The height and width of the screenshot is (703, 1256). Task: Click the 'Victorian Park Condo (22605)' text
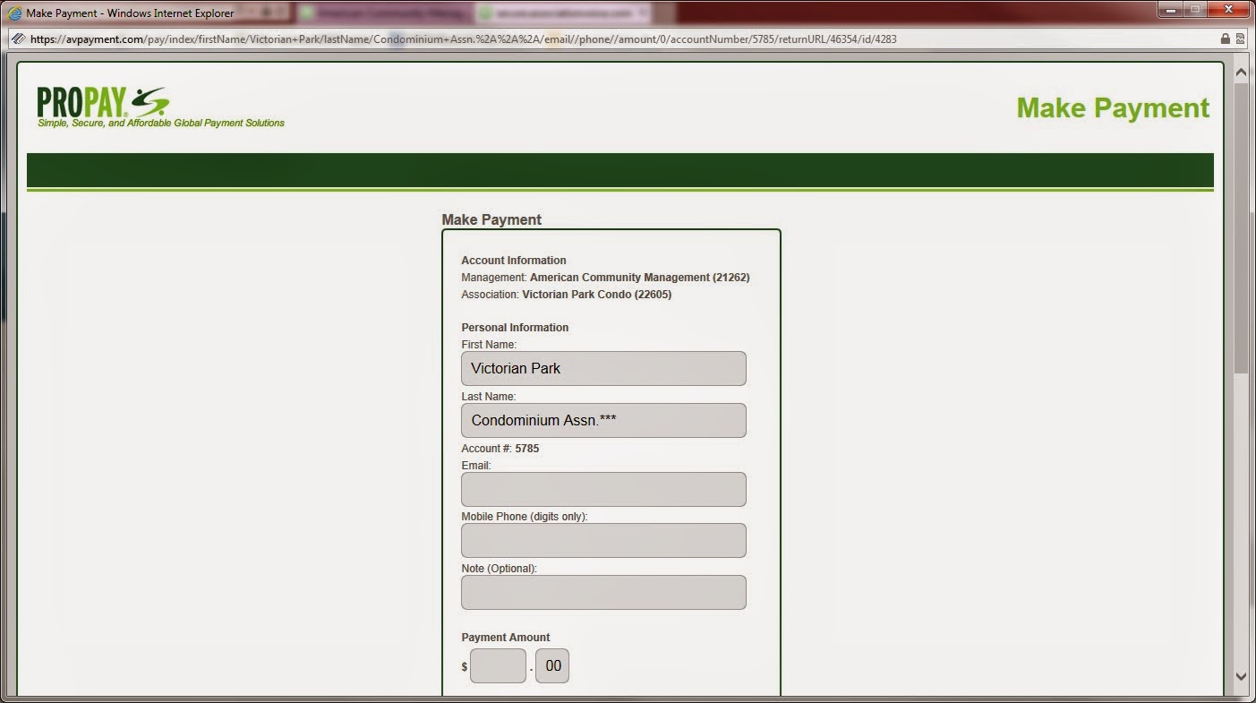[x=596, y=295]
